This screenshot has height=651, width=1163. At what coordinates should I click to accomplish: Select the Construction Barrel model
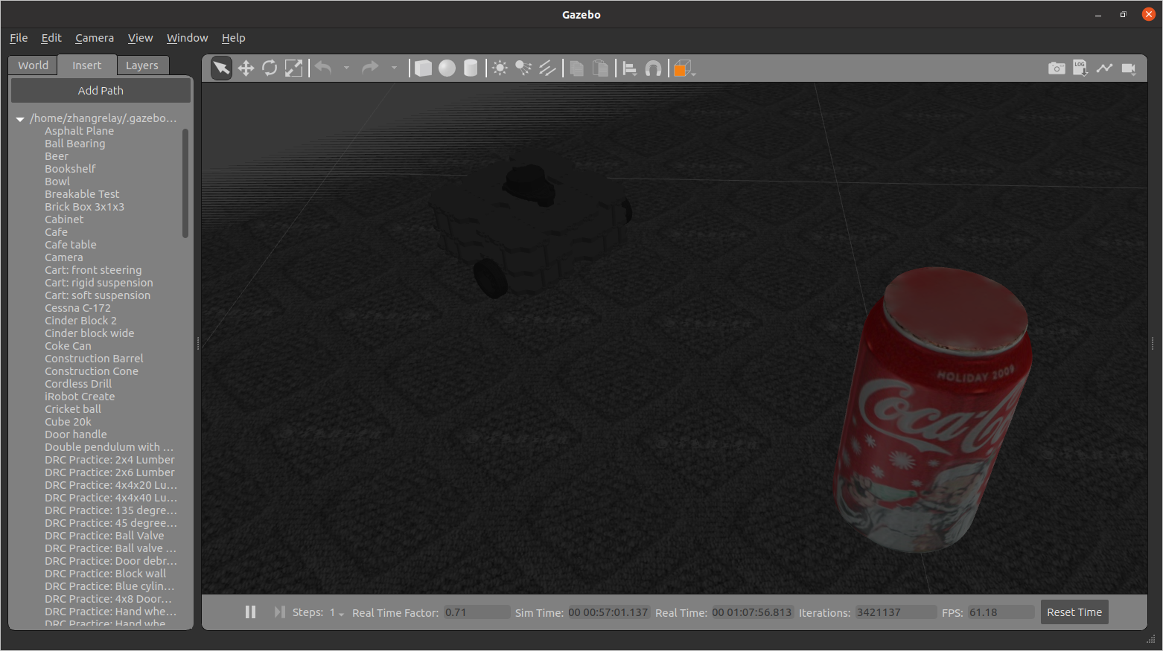point(94,359)
